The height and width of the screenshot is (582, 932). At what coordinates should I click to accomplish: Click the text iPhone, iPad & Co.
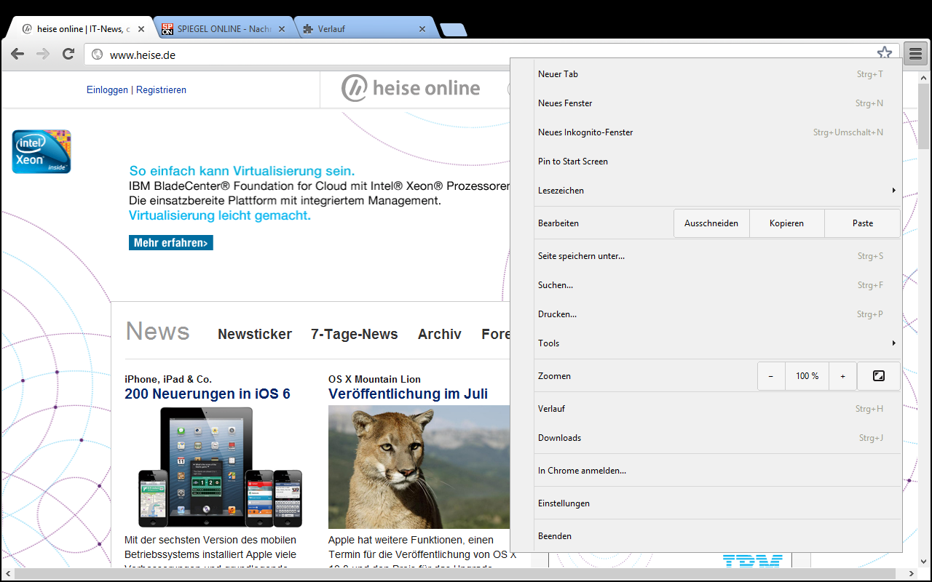168,379
